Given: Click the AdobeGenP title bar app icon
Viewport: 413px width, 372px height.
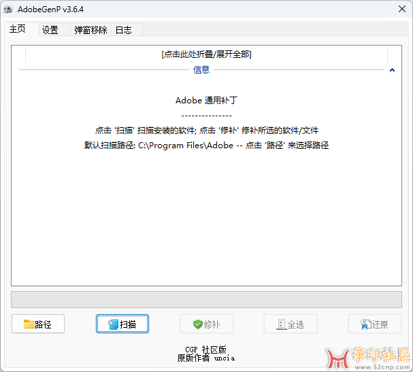Looking at the screenshot, I should tap(8, 10).
